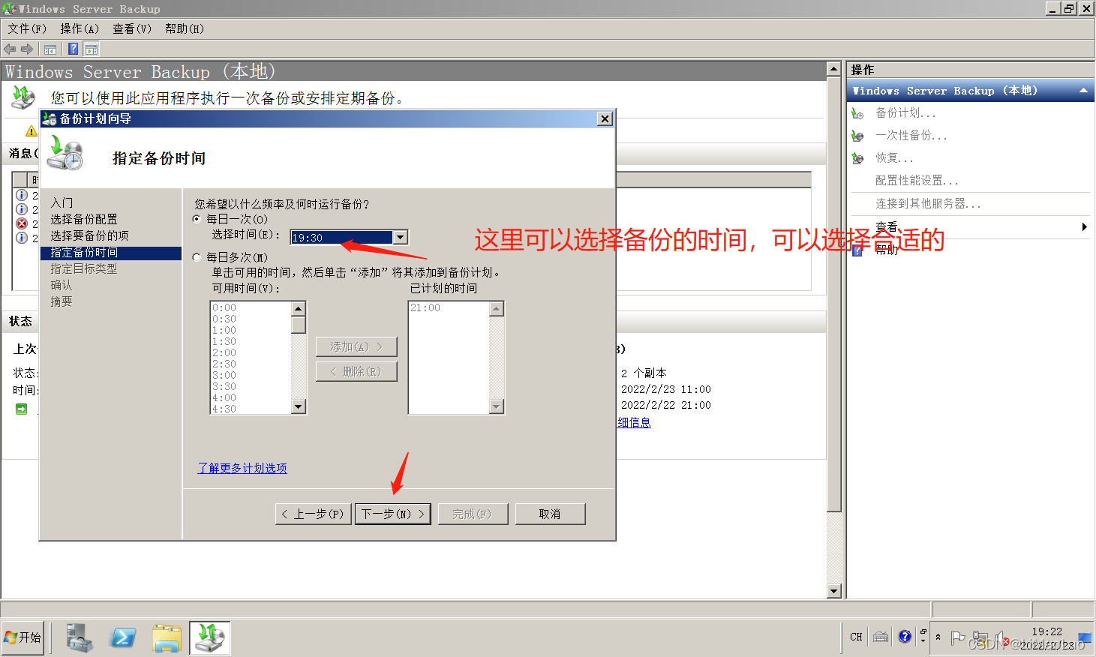Switch to Windows Server Backup taskbar icon

coord(210,637)
